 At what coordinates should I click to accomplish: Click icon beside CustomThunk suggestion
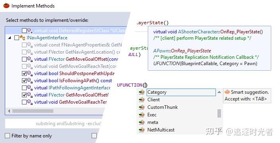(x=142, y=107)
